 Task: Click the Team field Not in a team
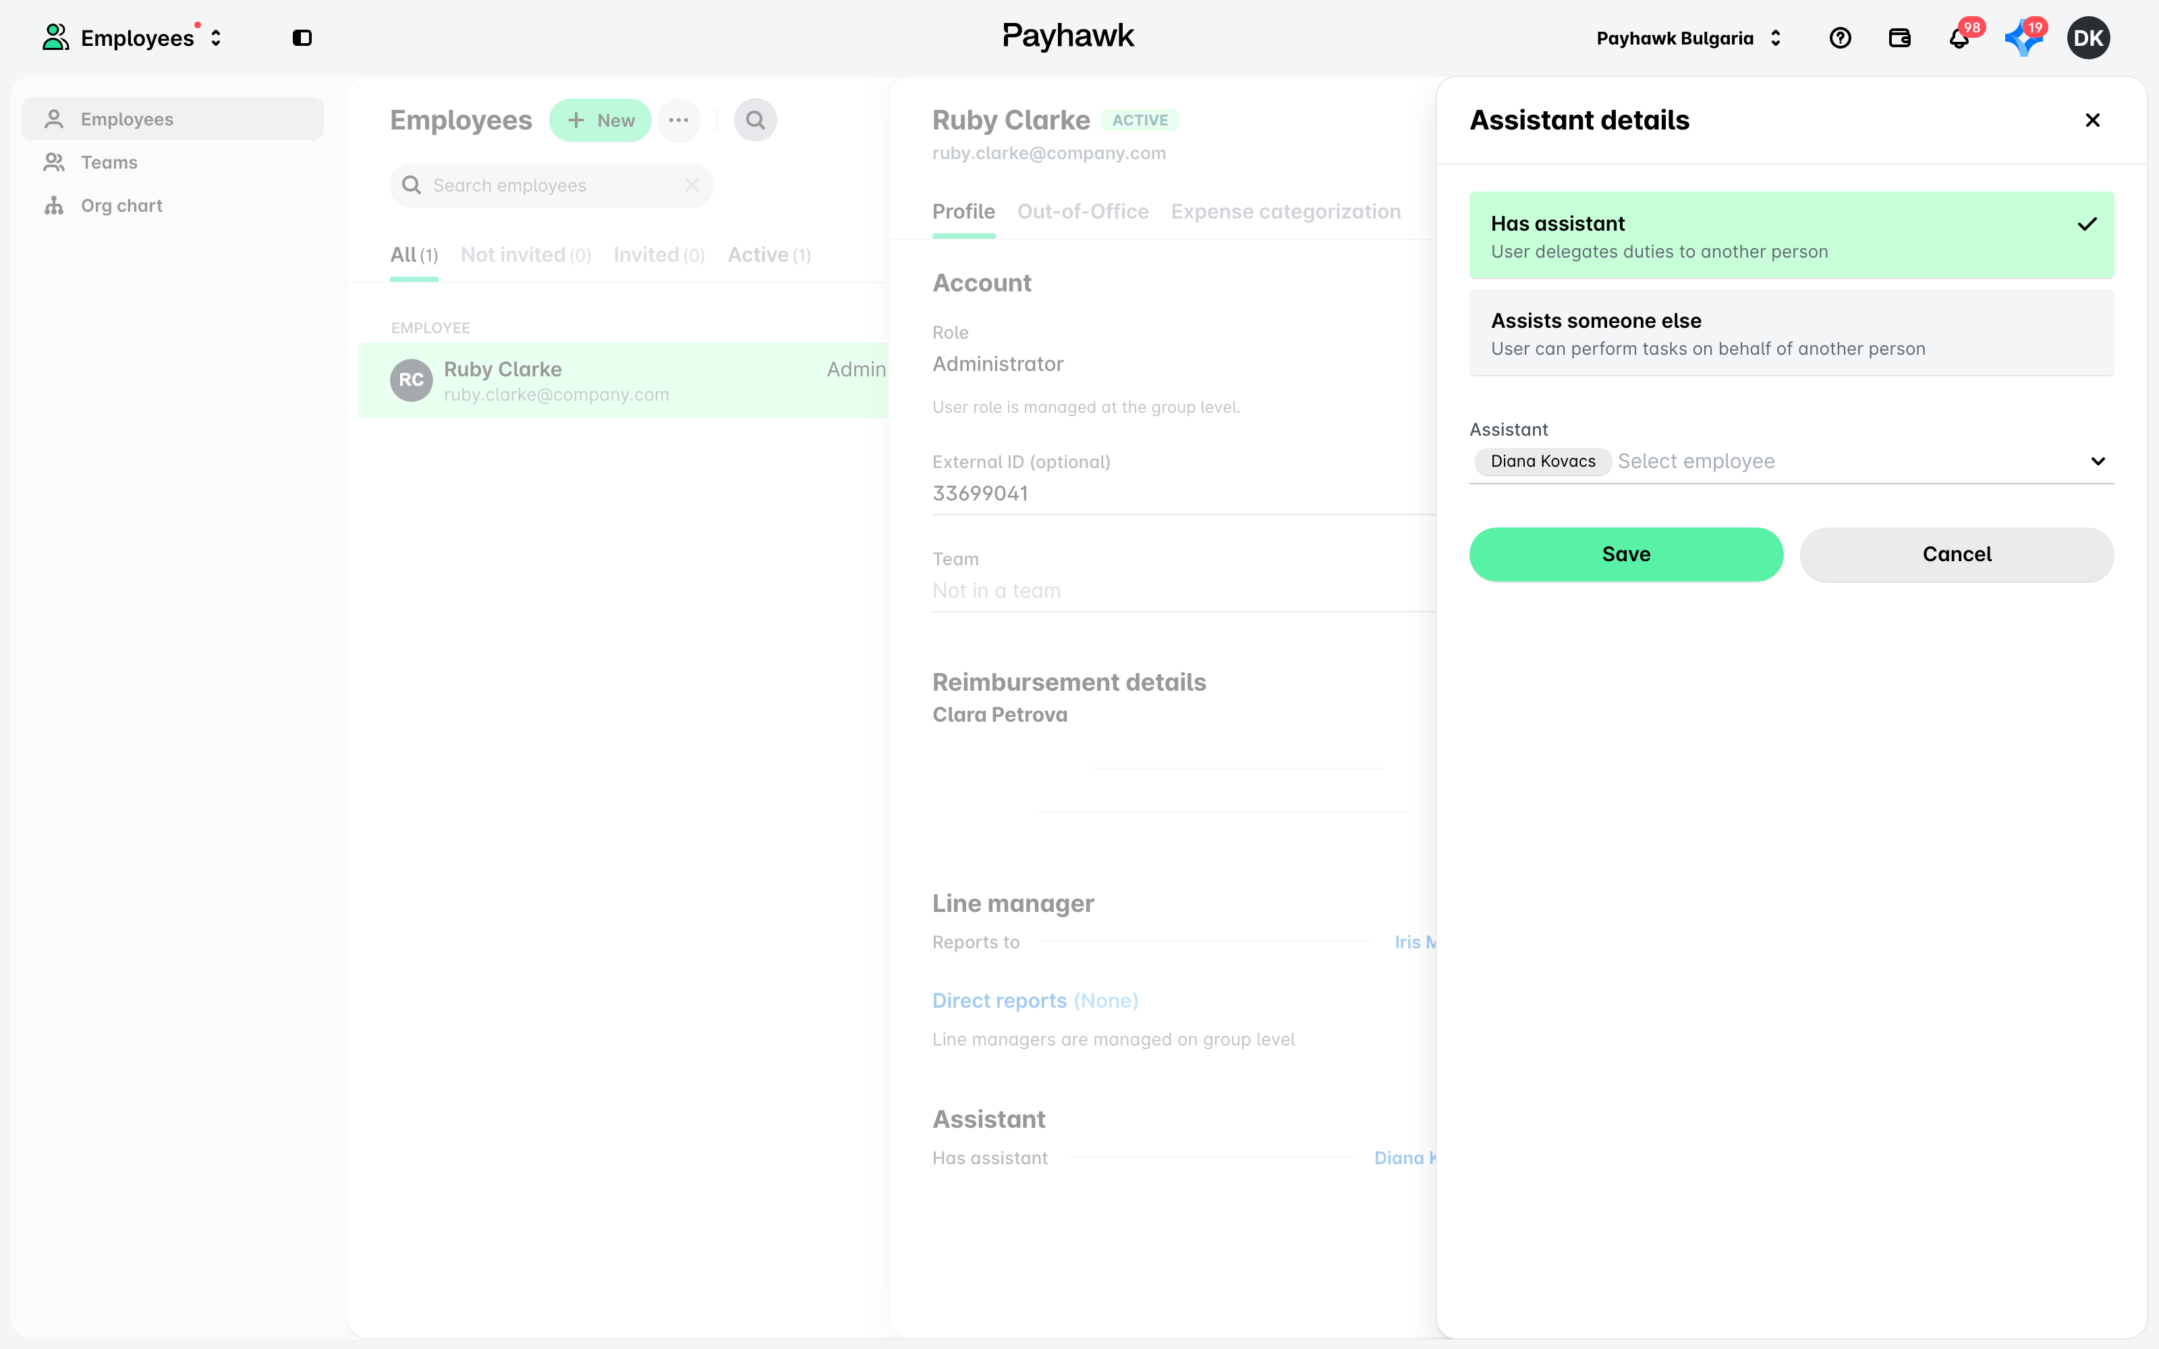[x=1184, y=591]
